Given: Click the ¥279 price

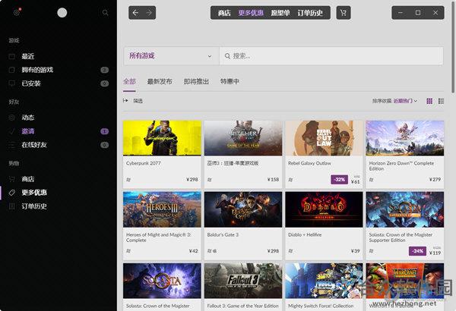Looking at the screenshot, I should 435,180.
